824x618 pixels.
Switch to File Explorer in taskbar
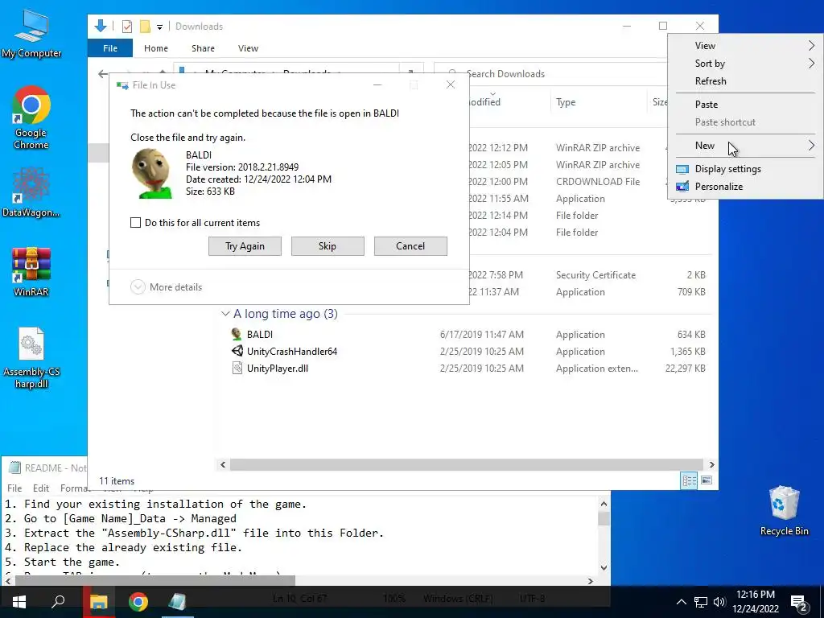pyautogui.click(x=98, y=602)
